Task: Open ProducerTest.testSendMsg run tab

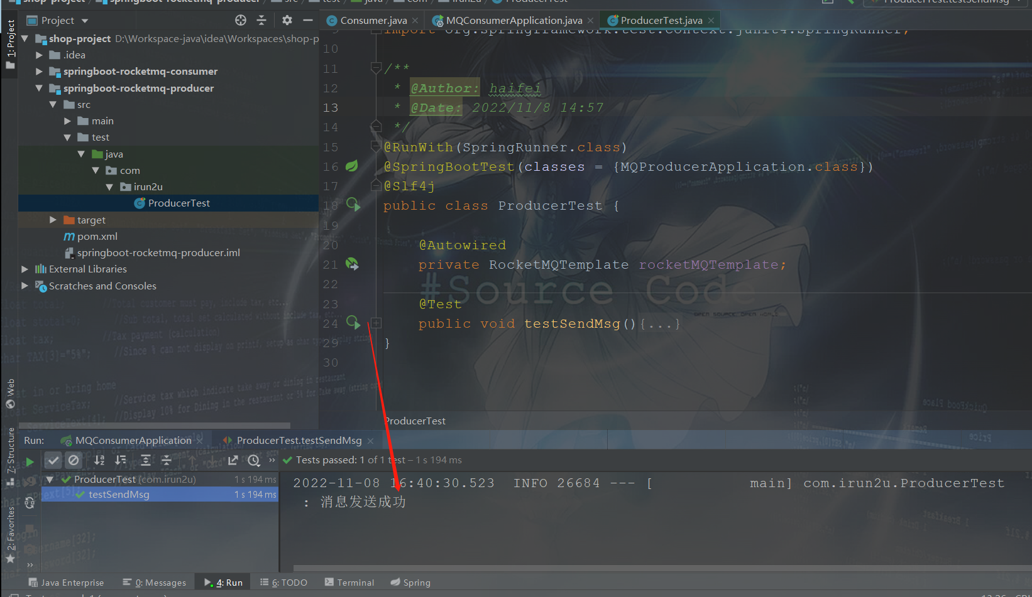Action: tap(299, 441)
